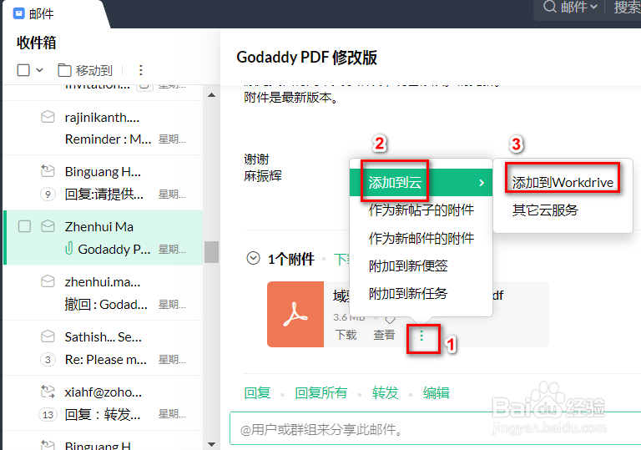
Task: Click the 转发 forward link
Action: point(385,392)
